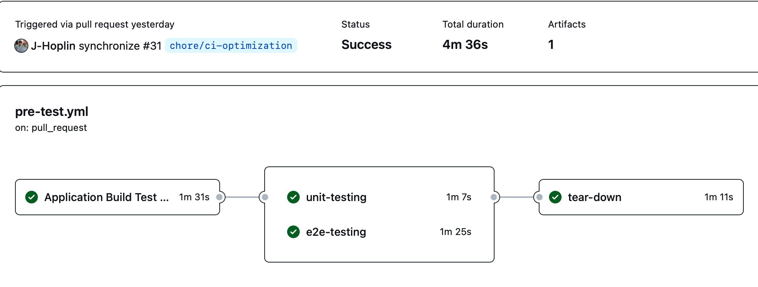Open pull request #31
Viewport: 758px width, 287px height.
[152, 46]
